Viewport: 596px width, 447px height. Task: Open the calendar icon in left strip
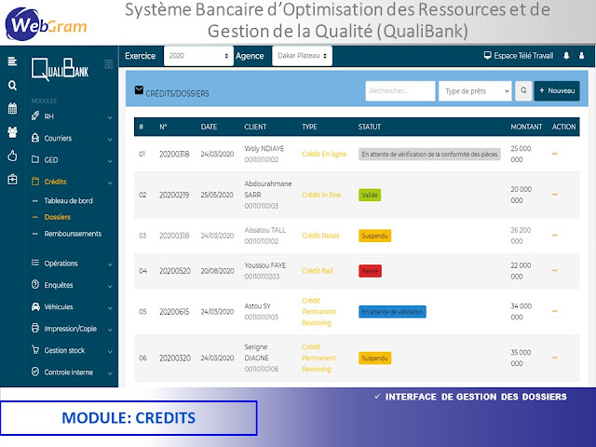pyautogui.click(x=12, y=109)
